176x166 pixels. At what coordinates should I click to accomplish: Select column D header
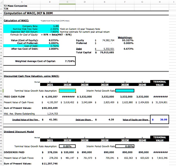point(84,2)
